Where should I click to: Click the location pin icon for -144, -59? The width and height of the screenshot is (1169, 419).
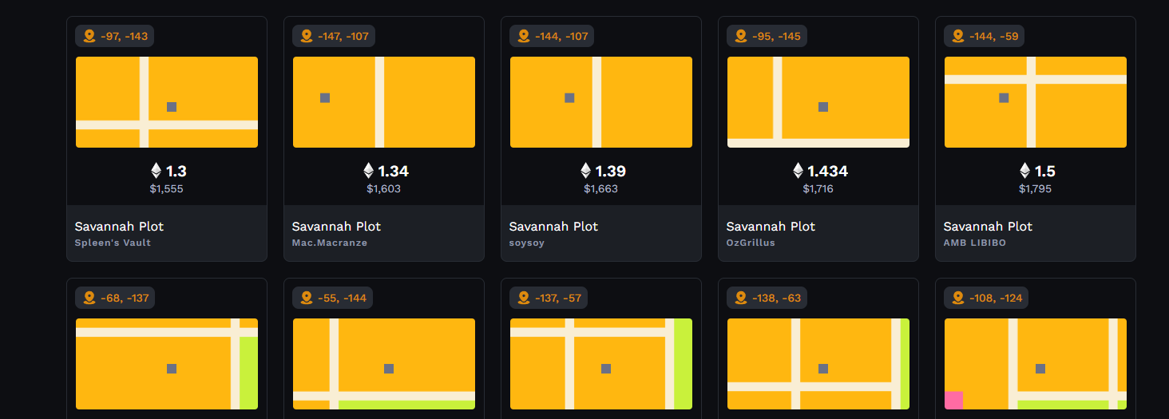958,36
